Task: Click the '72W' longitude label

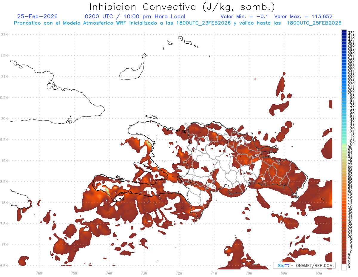Action: (x=179, y=273)
